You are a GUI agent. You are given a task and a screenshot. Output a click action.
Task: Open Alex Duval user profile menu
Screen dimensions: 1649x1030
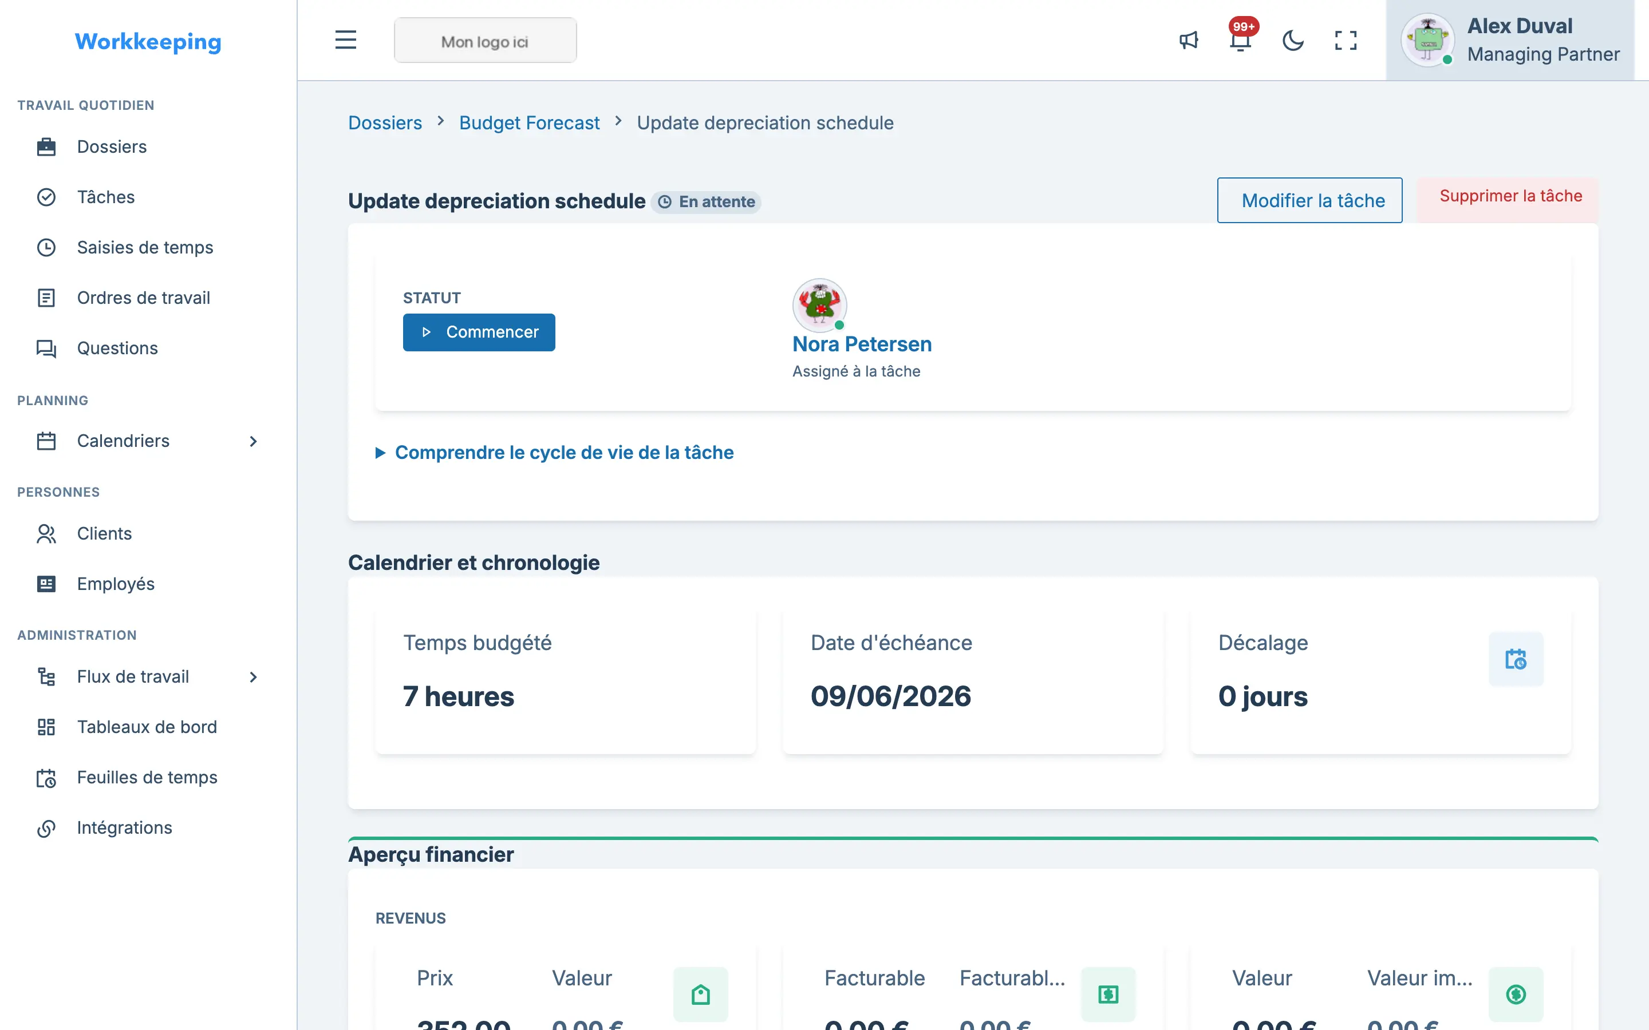(1510, 40)
